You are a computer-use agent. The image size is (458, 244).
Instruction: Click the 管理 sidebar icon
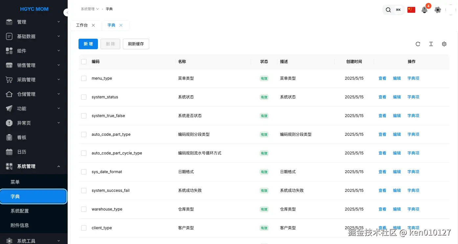(9, 22)
